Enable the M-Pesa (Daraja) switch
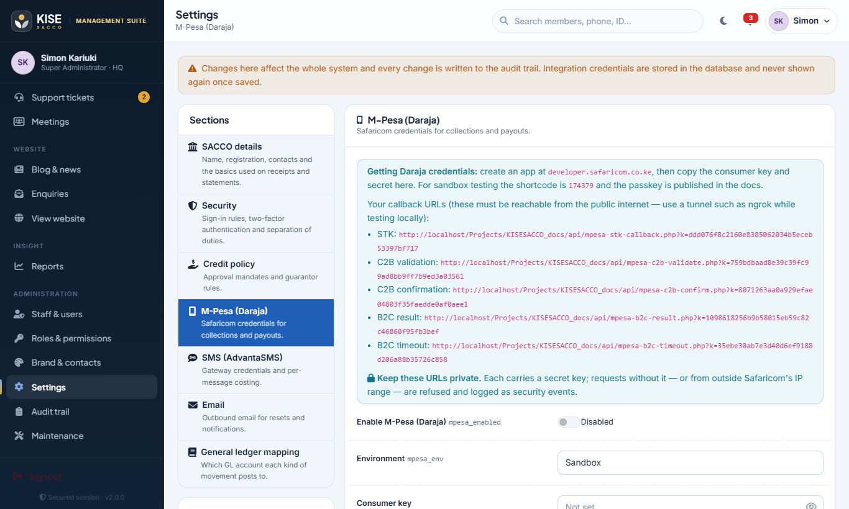The width and height of the screenshot is (849, 509). 568,422
